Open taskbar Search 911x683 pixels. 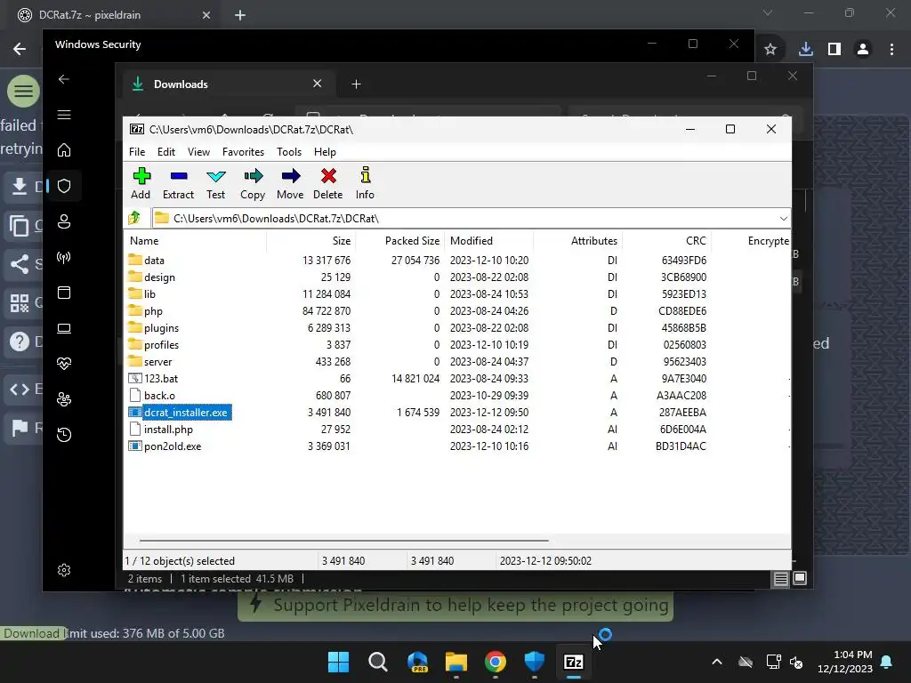coord(377,662)
